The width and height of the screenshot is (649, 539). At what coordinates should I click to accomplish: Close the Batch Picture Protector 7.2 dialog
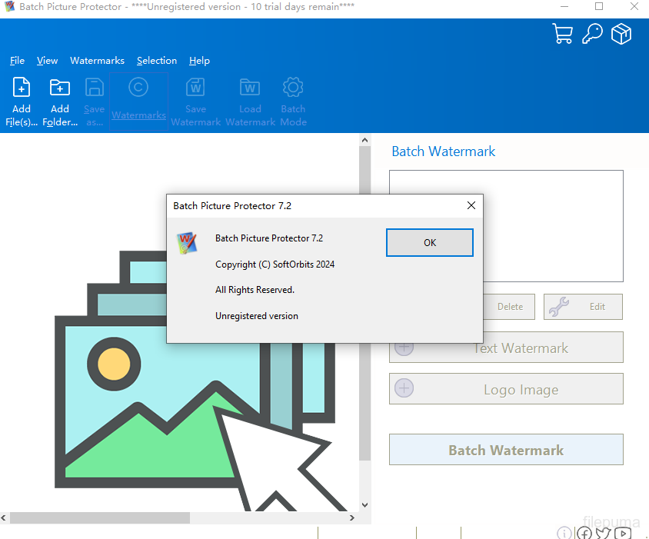coord(471,205)
